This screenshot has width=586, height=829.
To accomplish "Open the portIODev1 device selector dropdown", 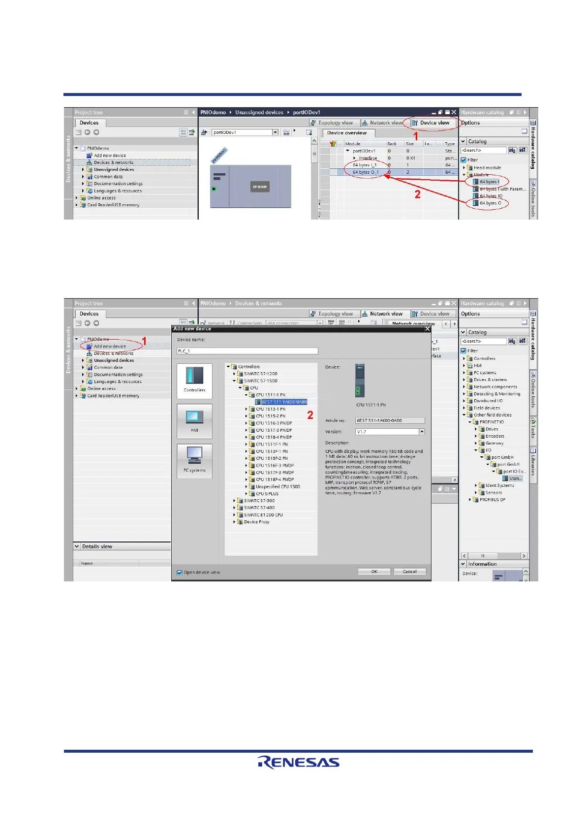I will (275, 132).
